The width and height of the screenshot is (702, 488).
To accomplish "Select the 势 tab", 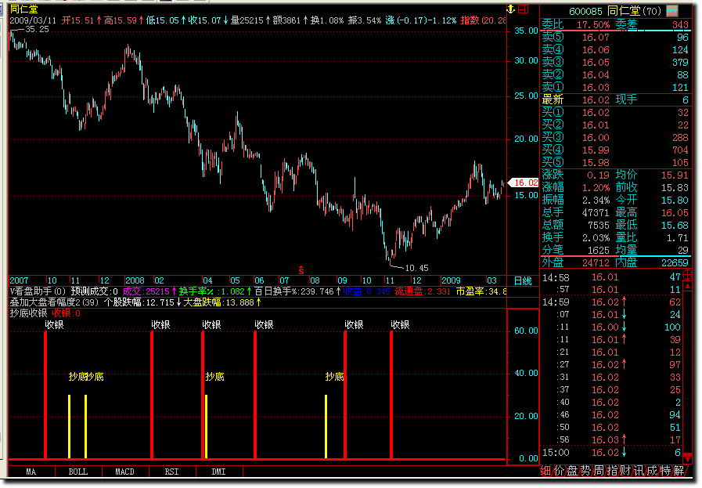I will [x=585, y=471].
